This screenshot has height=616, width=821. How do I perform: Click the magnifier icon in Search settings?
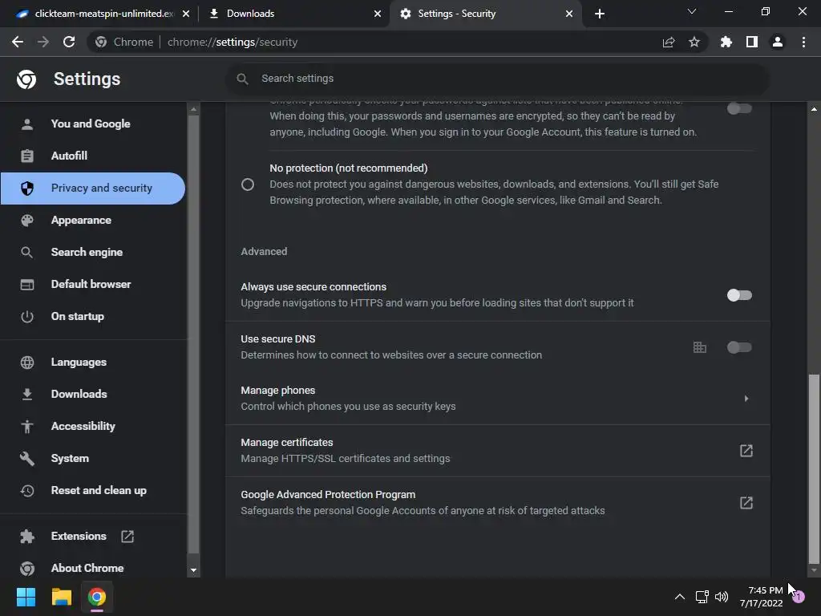[x=242, y=79]
